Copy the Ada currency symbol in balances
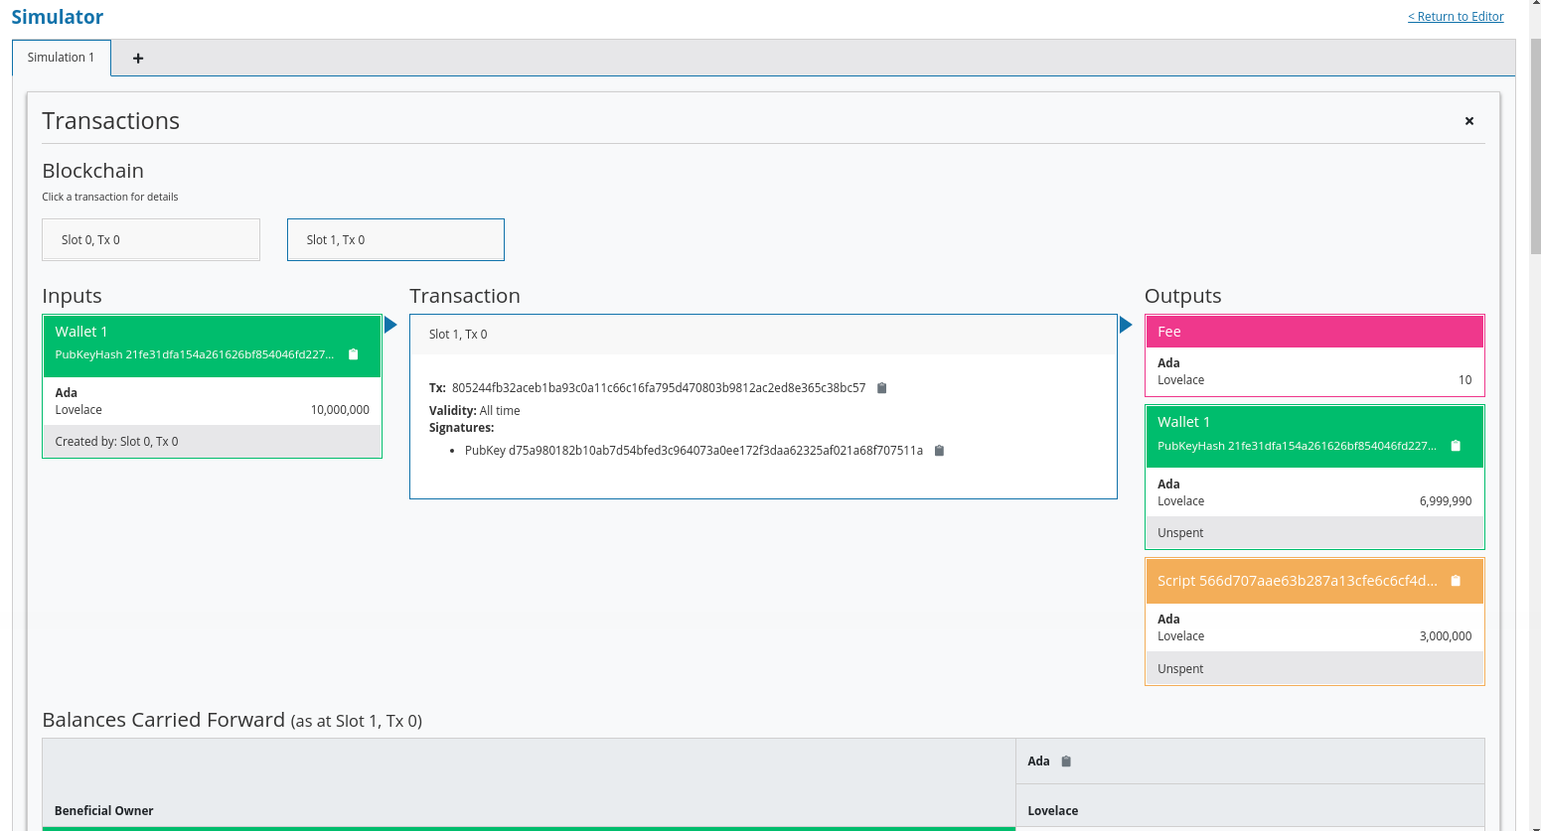This screenshot has height=831, width=1541. (x=1066, y=762)
